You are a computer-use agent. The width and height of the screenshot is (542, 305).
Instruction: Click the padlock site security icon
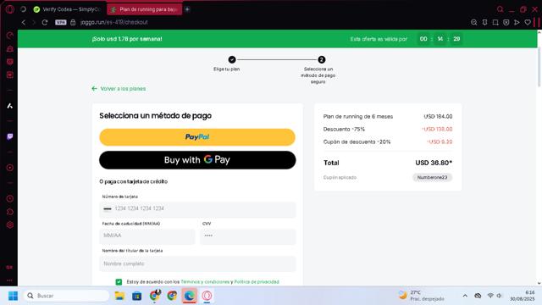73,22
